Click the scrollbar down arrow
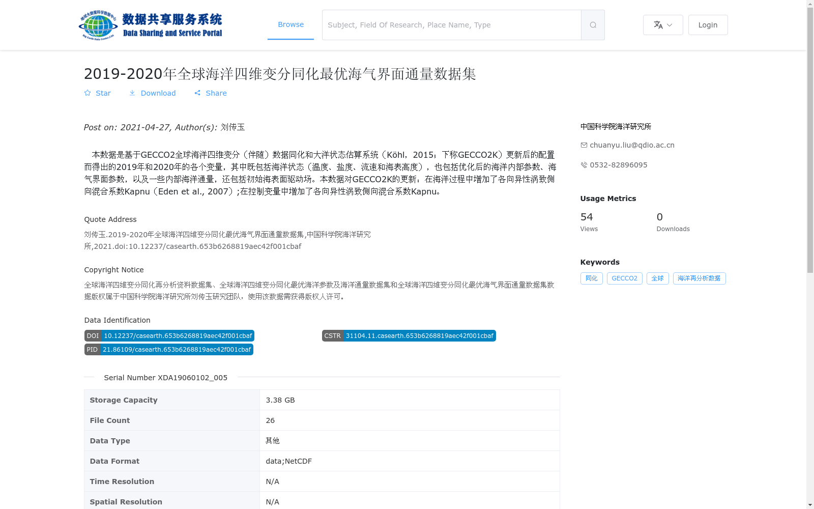Screen dimensions: 814x509 (810, 505)
